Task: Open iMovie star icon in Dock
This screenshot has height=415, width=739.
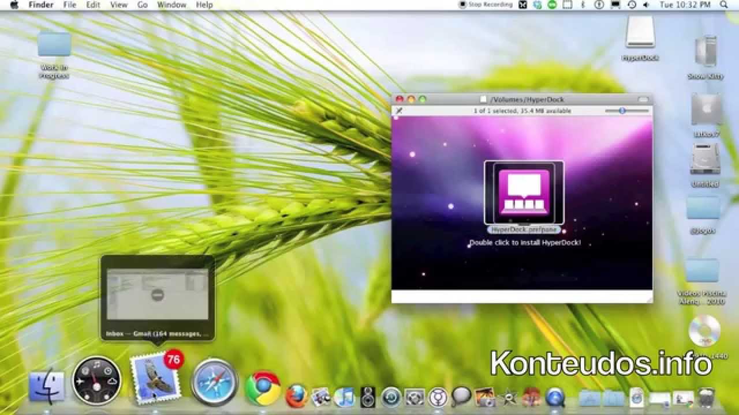Action: 509,397
